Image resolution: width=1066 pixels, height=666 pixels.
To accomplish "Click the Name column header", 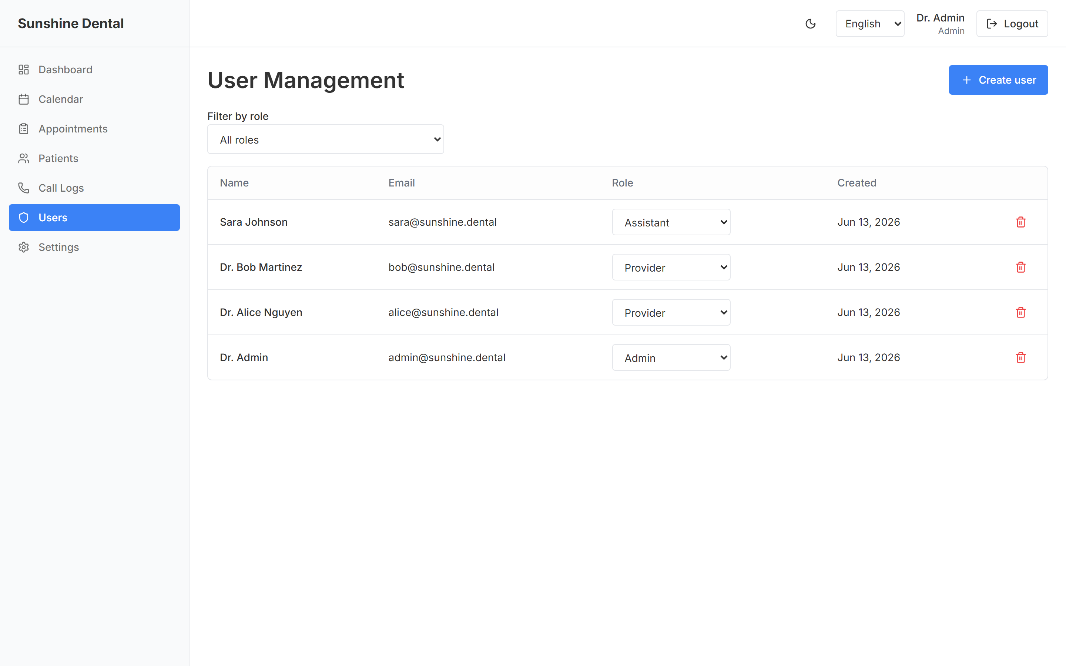I will pos(234,183).
